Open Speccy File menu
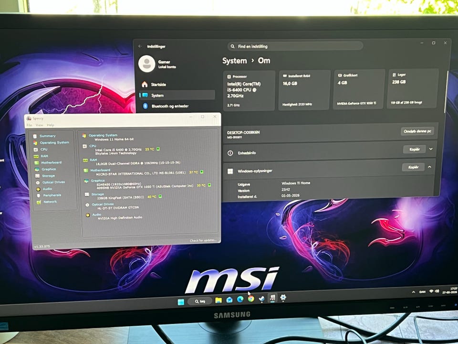Viewport: 458px width, 344px height. point(30,125)
